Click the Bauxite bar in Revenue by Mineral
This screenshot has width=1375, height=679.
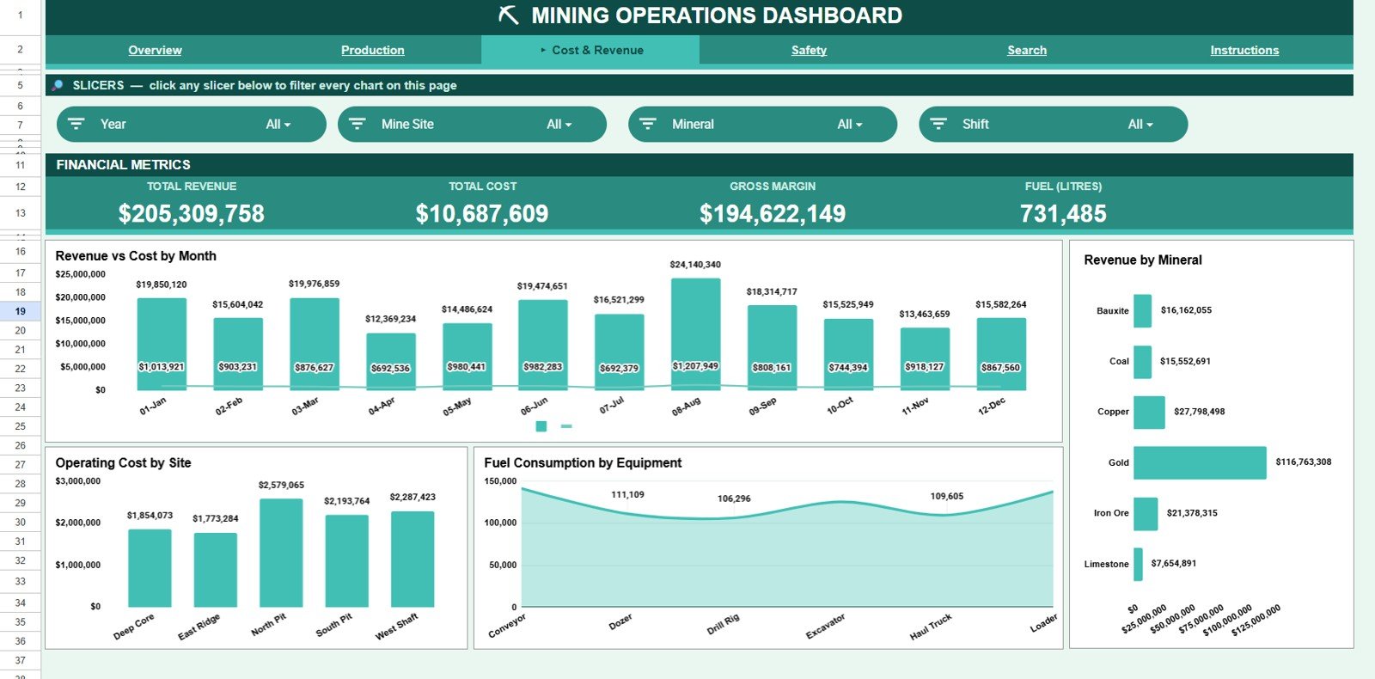click(x=1142, y=310)
